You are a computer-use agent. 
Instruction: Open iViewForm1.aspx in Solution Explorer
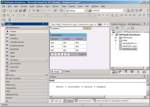129,46
